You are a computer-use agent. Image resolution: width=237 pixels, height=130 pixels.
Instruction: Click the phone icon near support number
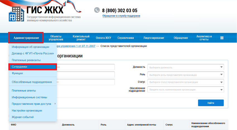coord(97,10)
